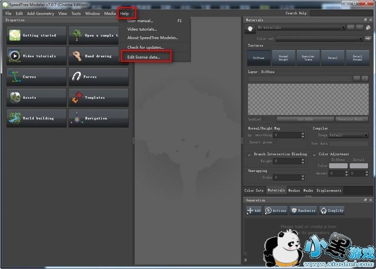Float the Generation panel
This screenshot has width=376, height=269.
coord(365,200)
